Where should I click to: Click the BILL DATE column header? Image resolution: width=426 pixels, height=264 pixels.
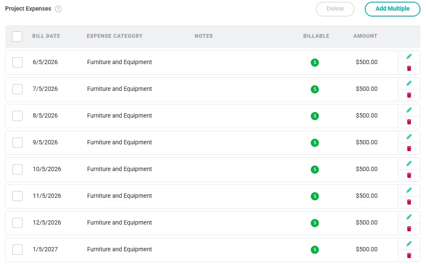pyautogui.click(x=46, y=36)
